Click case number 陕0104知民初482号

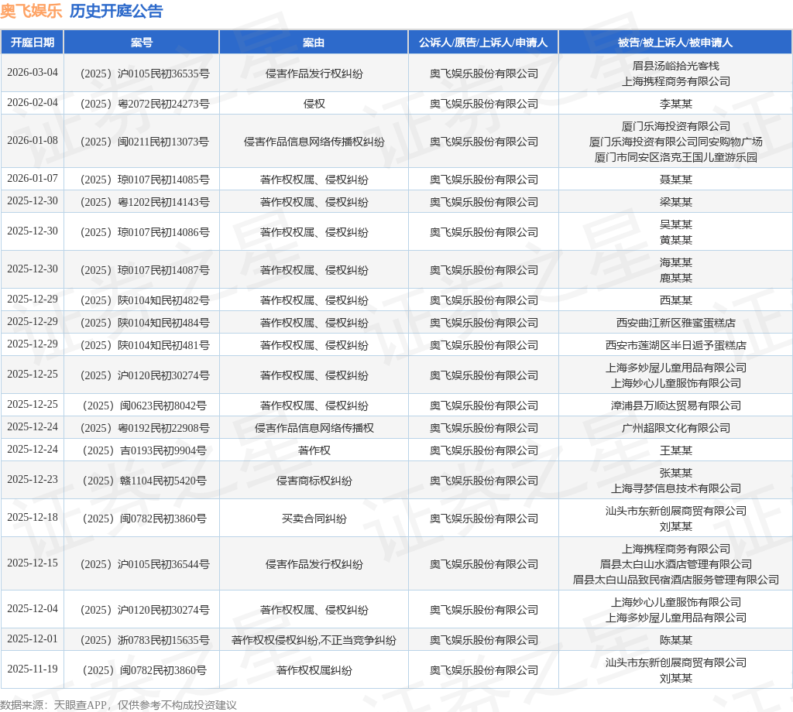click(145, 300)
